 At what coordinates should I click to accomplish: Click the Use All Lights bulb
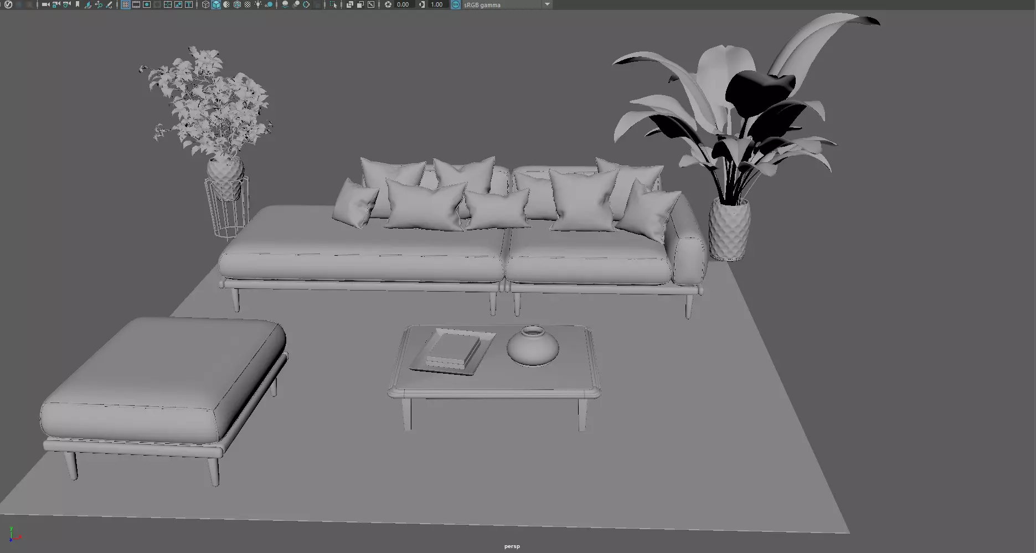pyautogui.click(x=258, y=4)
